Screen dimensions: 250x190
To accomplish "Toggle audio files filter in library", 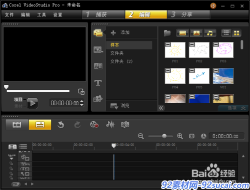I will click(x=210, y=33).
